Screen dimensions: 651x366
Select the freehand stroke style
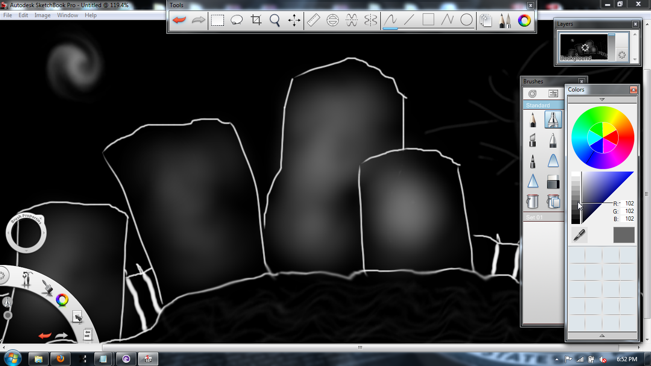(391, 20)
